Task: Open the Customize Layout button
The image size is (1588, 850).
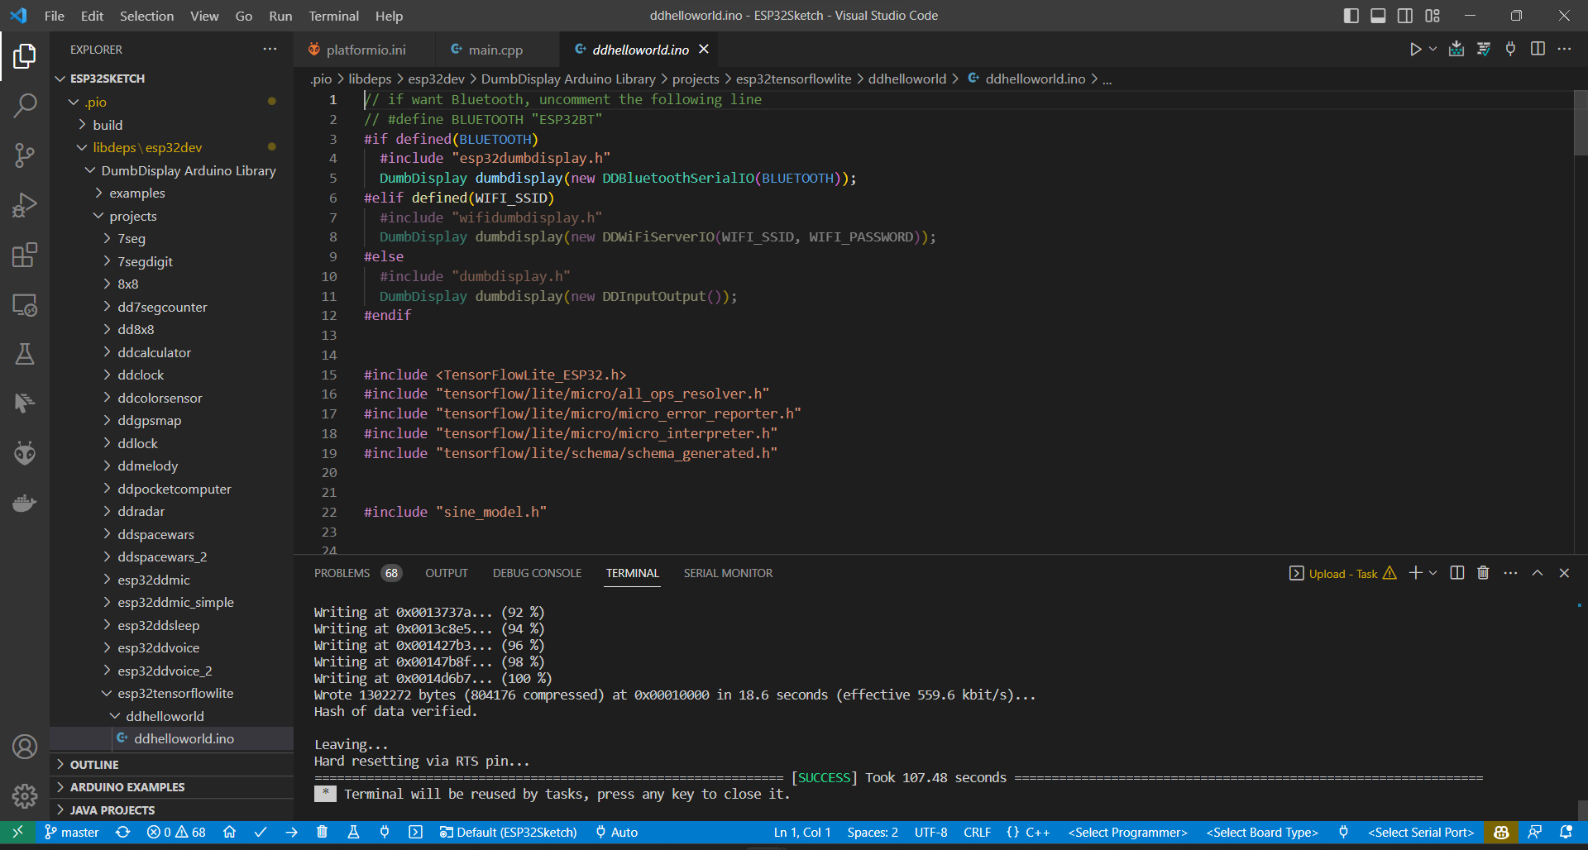Action: (x=1433, y=16)
